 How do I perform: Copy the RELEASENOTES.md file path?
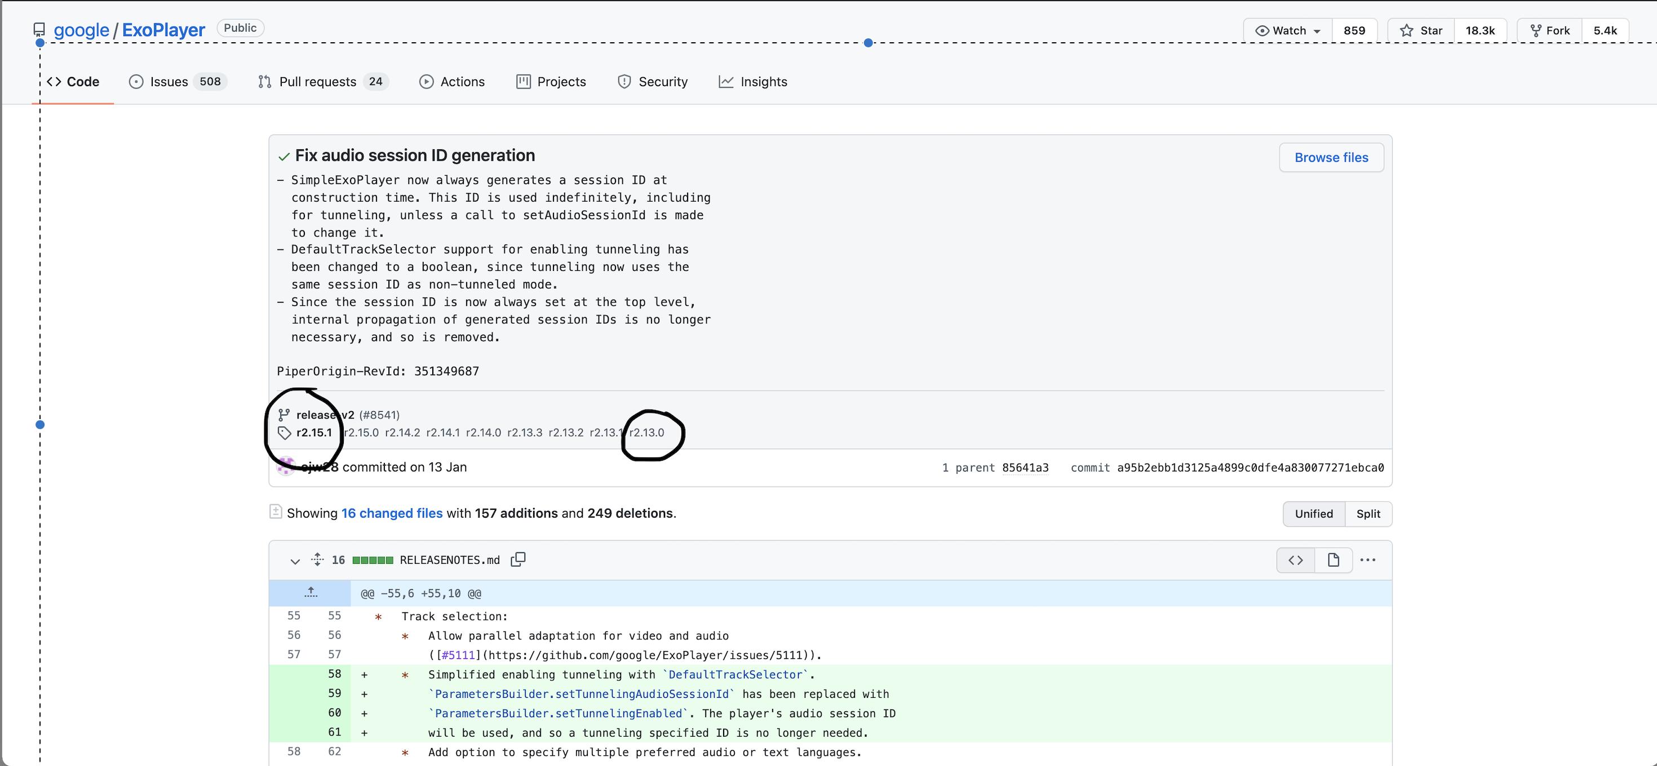(518, 560)
